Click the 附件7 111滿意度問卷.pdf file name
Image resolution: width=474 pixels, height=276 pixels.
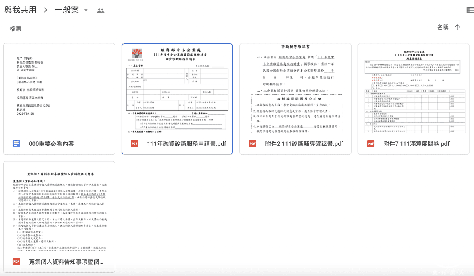click(x=416, y=144)
